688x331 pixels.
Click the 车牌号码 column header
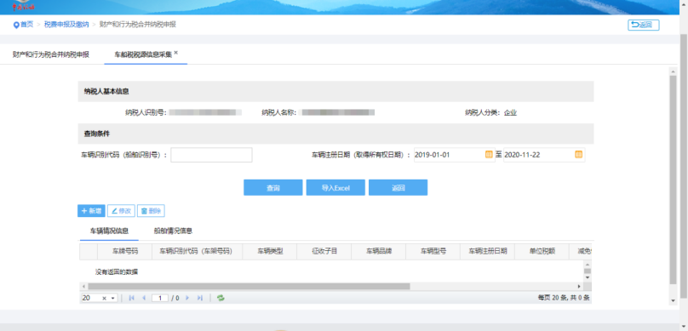click(x=124, y=251)
